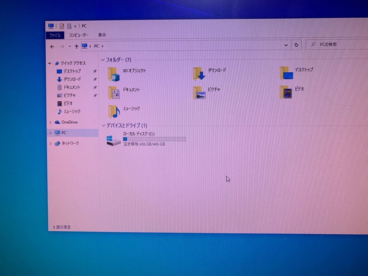Click the C: drive usage bar
Image resolution: width=368 pixels, height=276 pixels.
point(154,139)
